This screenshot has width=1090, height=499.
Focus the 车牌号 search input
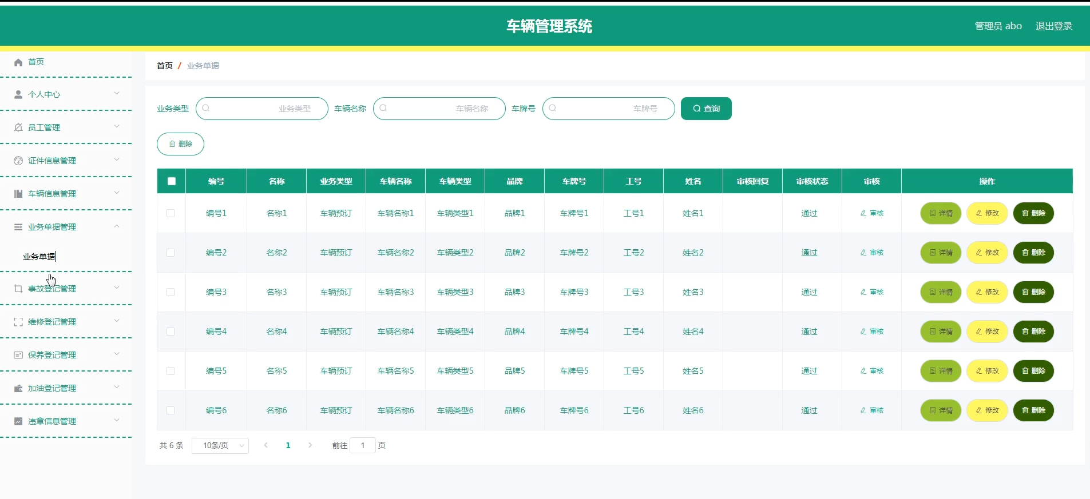(609, 109)
